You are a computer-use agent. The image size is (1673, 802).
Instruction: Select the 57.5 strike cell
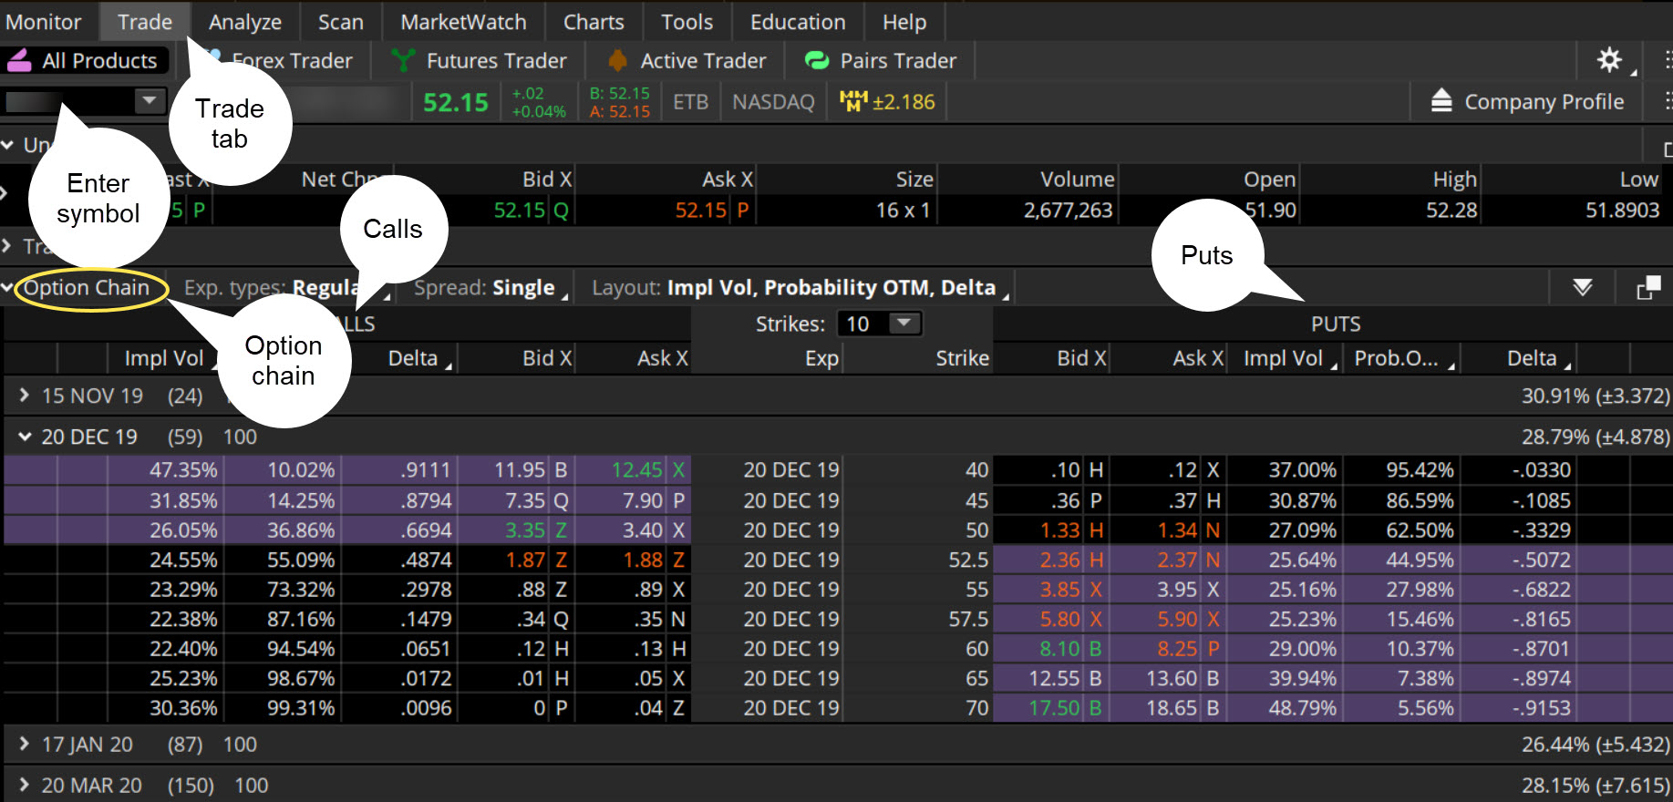[968, 620]
